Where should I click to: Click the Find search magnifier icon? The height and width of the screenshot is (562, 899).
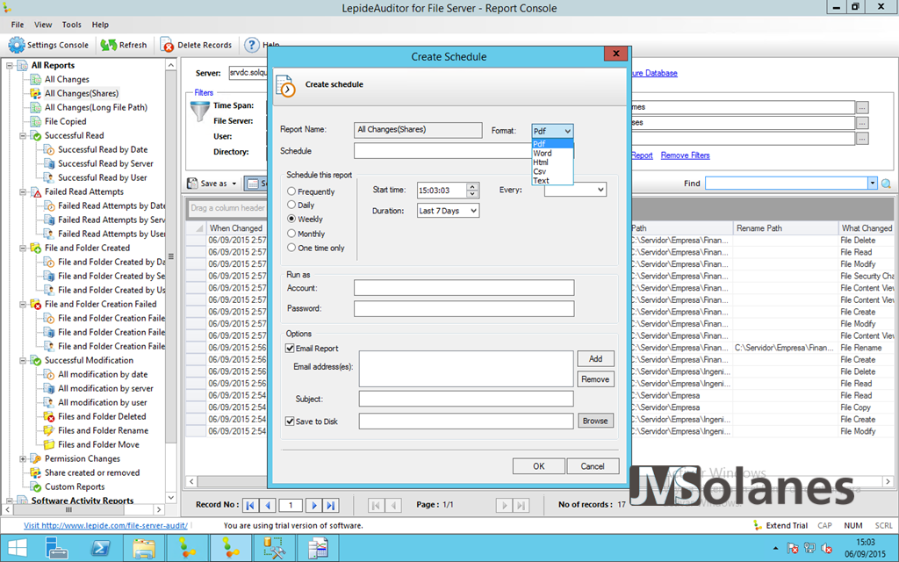[x=887, y=184]
